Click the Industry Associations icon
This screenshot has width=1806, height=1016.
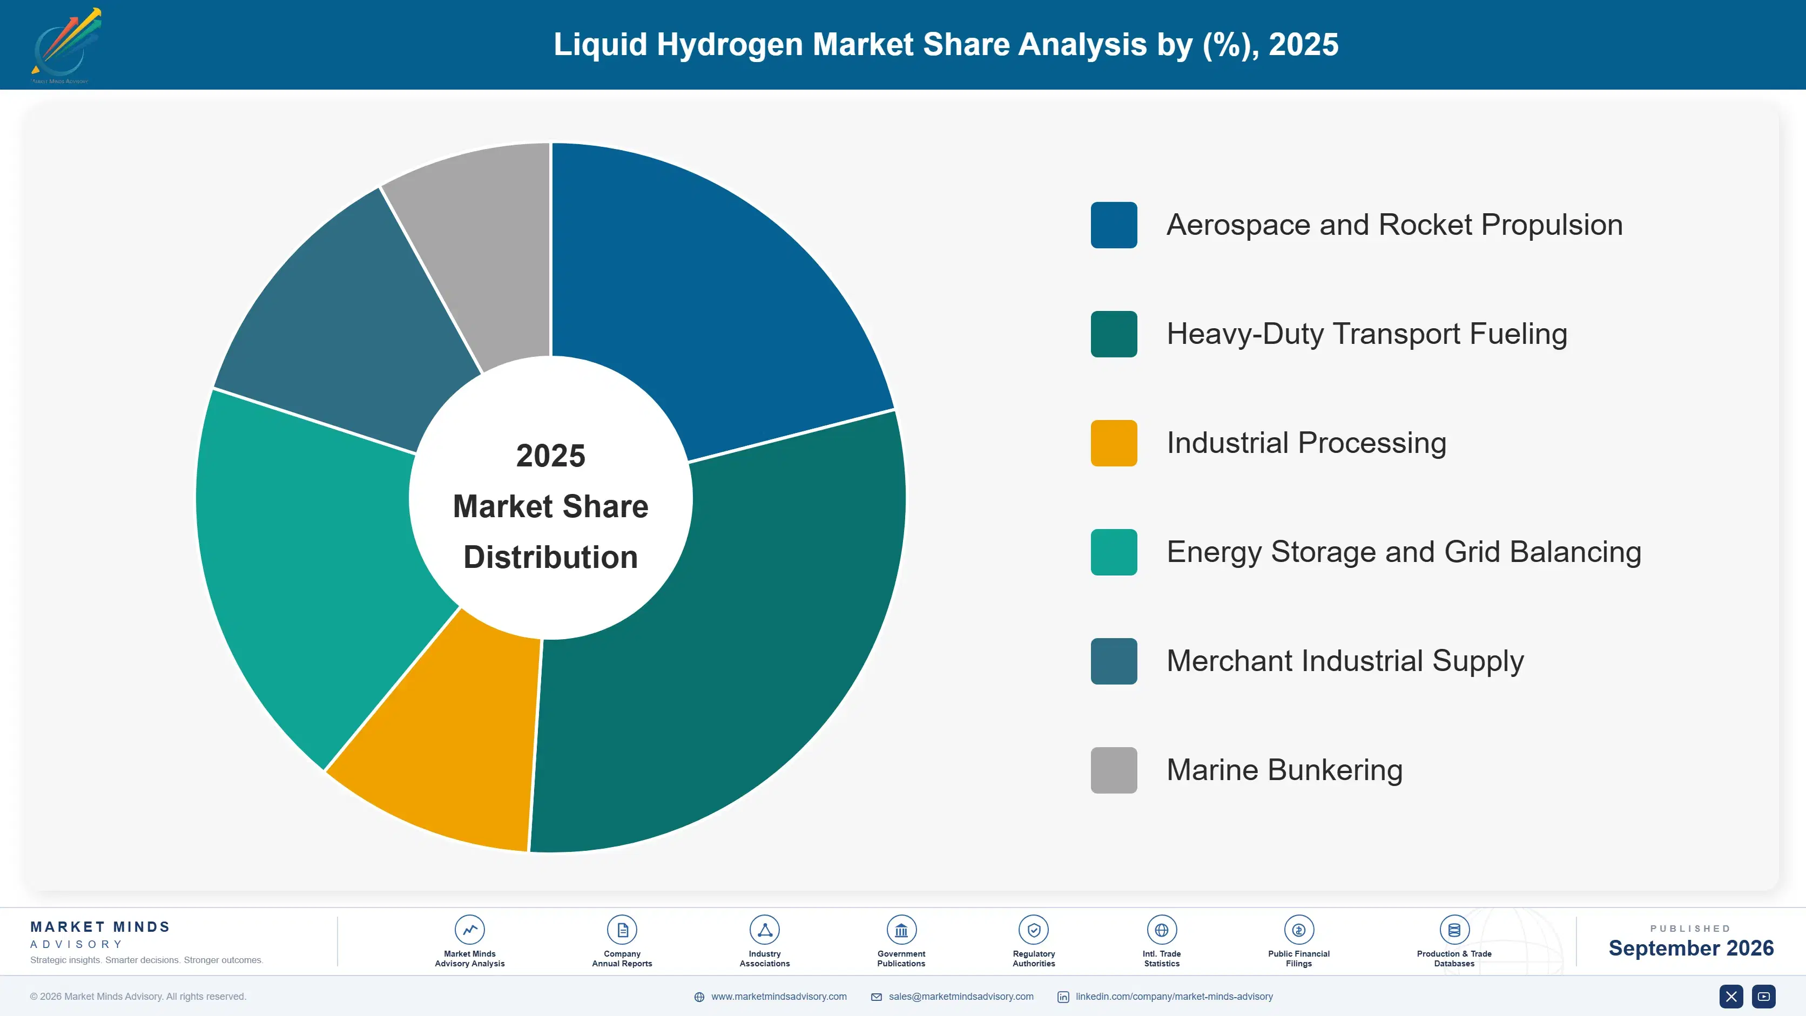tap(764, 930)
